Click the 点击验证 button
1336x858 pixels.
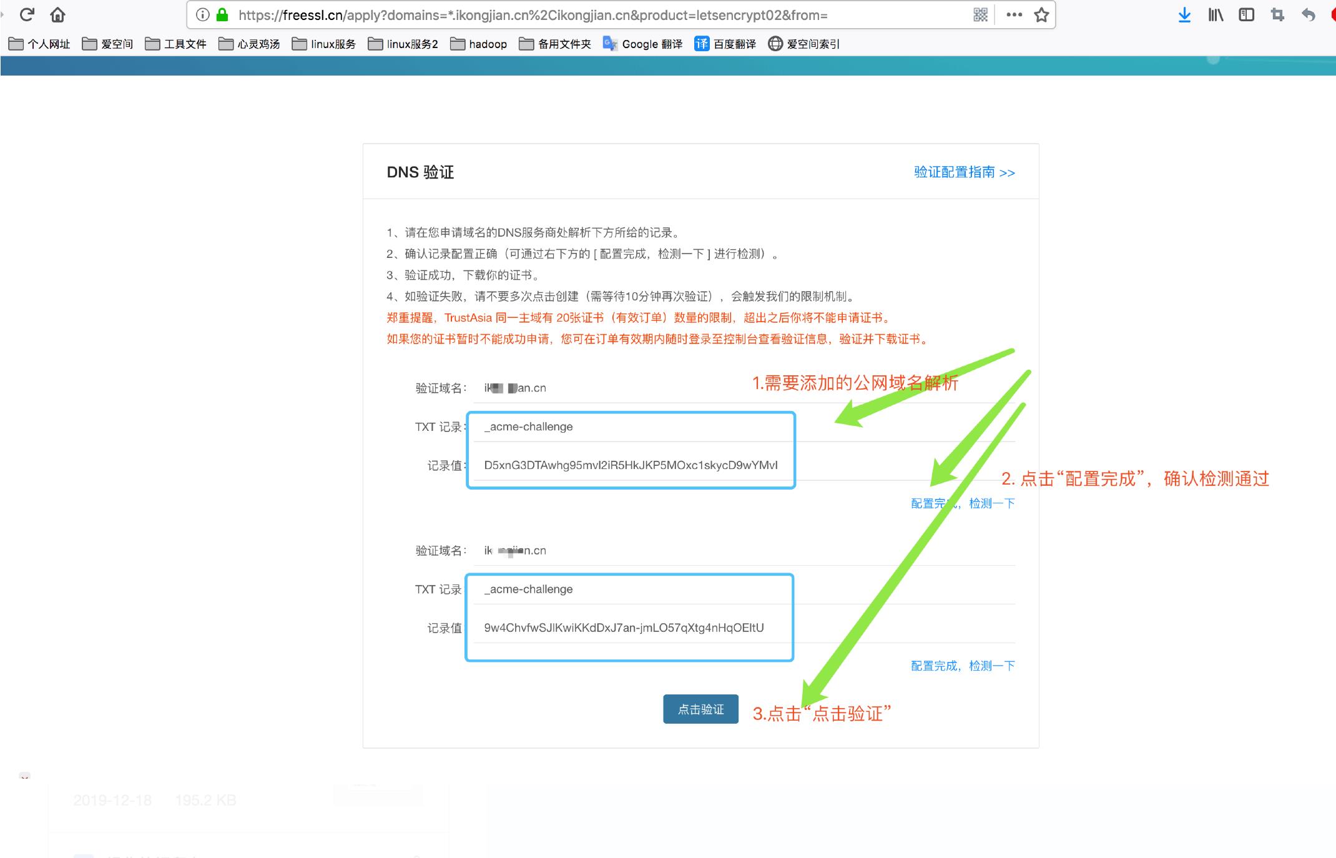(x=700, y=709)
